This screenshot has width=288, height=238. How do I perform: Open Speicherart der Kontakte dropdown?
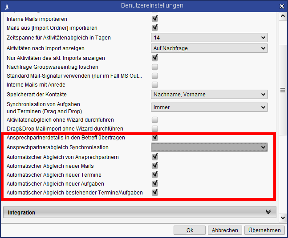click(x=209, y=95)
